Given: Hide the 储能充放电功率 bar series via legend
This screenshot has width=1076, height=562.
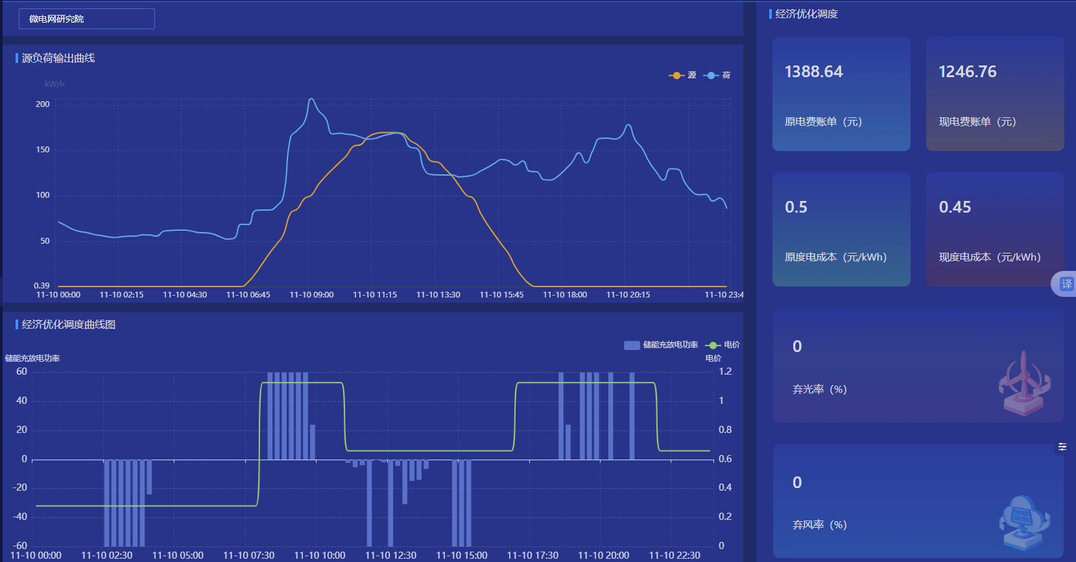Looking at the screenshot, I should tap(661, 345).
